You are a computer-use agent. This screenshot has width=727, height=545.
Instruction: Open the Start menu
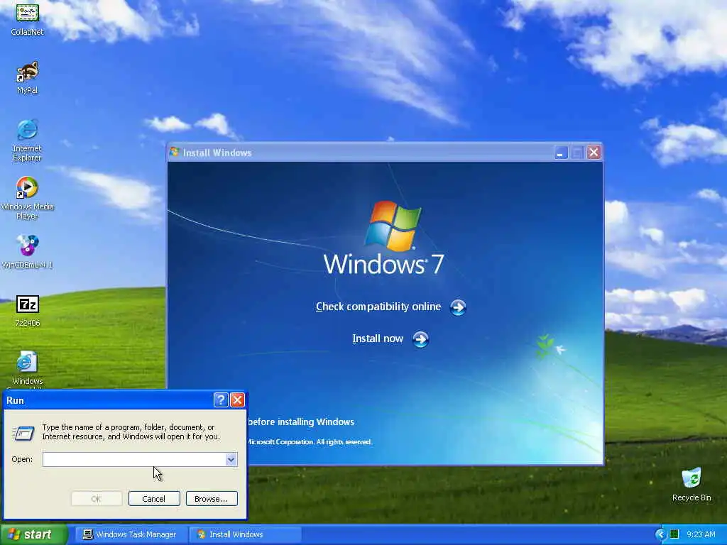(x=33, y=534)
